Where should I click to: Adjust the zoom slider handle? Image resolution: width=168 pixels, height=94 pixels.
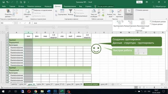[x=154, y=87]
